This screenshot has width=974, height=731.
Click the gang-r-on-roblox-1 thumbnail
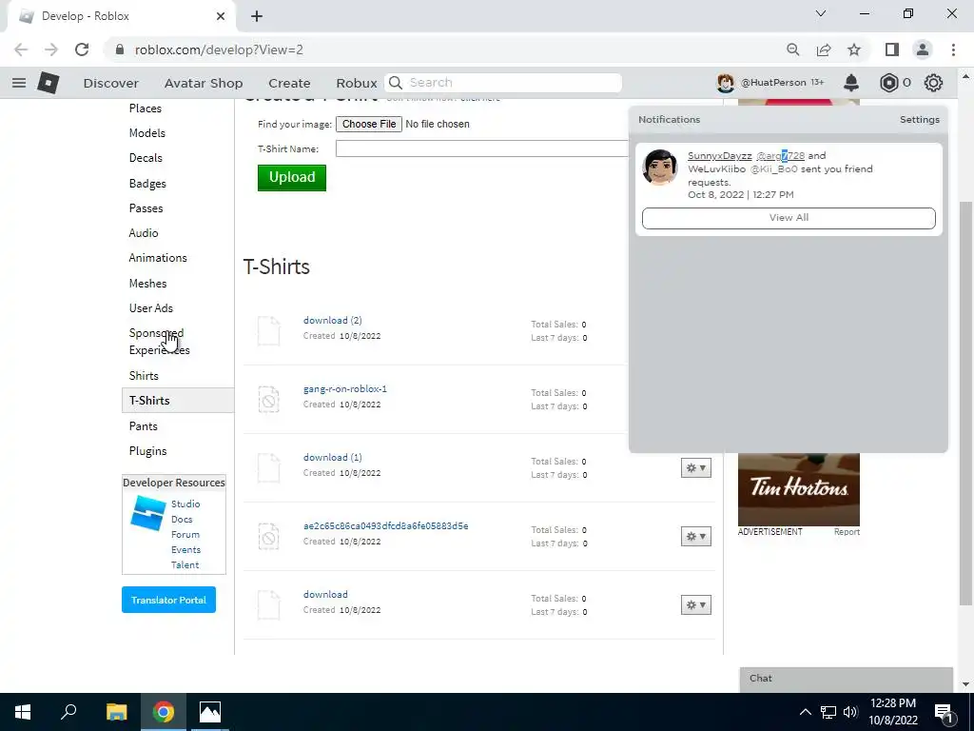click(269, 399)
